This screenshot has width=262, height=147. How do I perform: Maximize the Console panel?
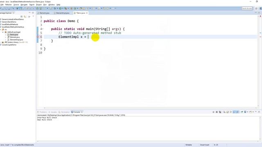[x=259, y=112]
